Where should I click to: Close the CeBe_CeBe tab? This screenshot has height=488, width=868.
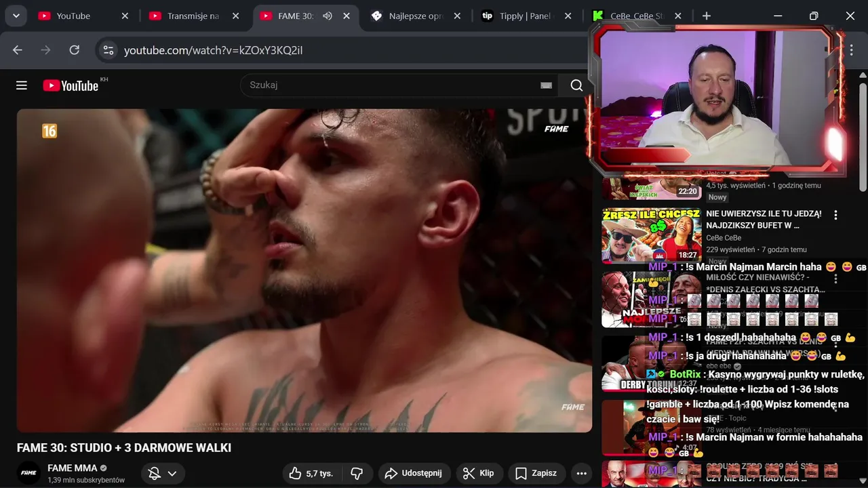678,16
